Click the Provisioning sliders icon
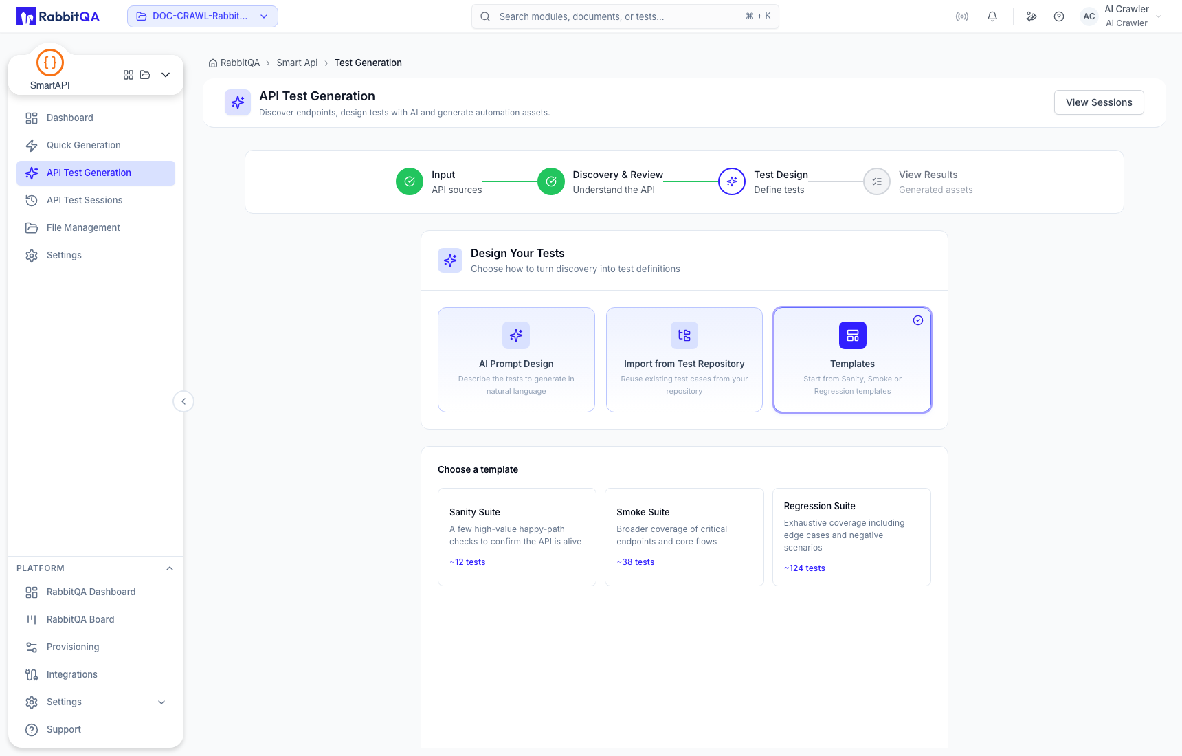1182x756 pixels. point(32,647)
